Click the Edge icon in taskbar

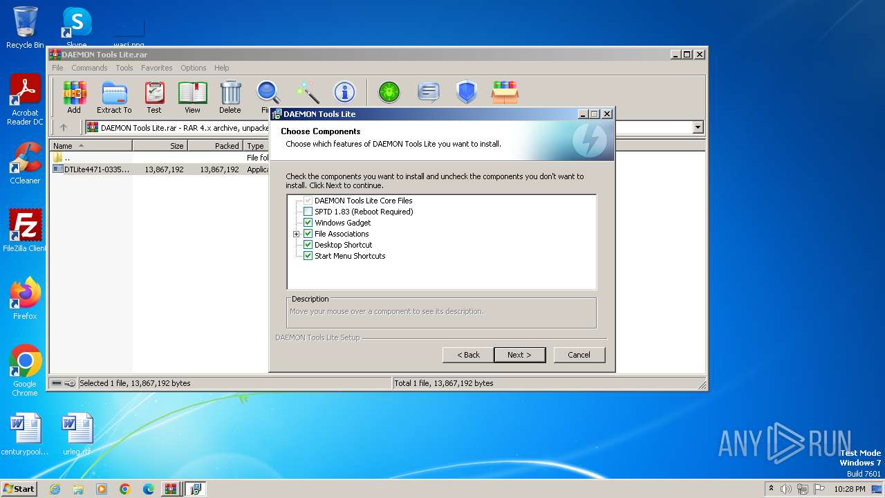pos(149,489)
